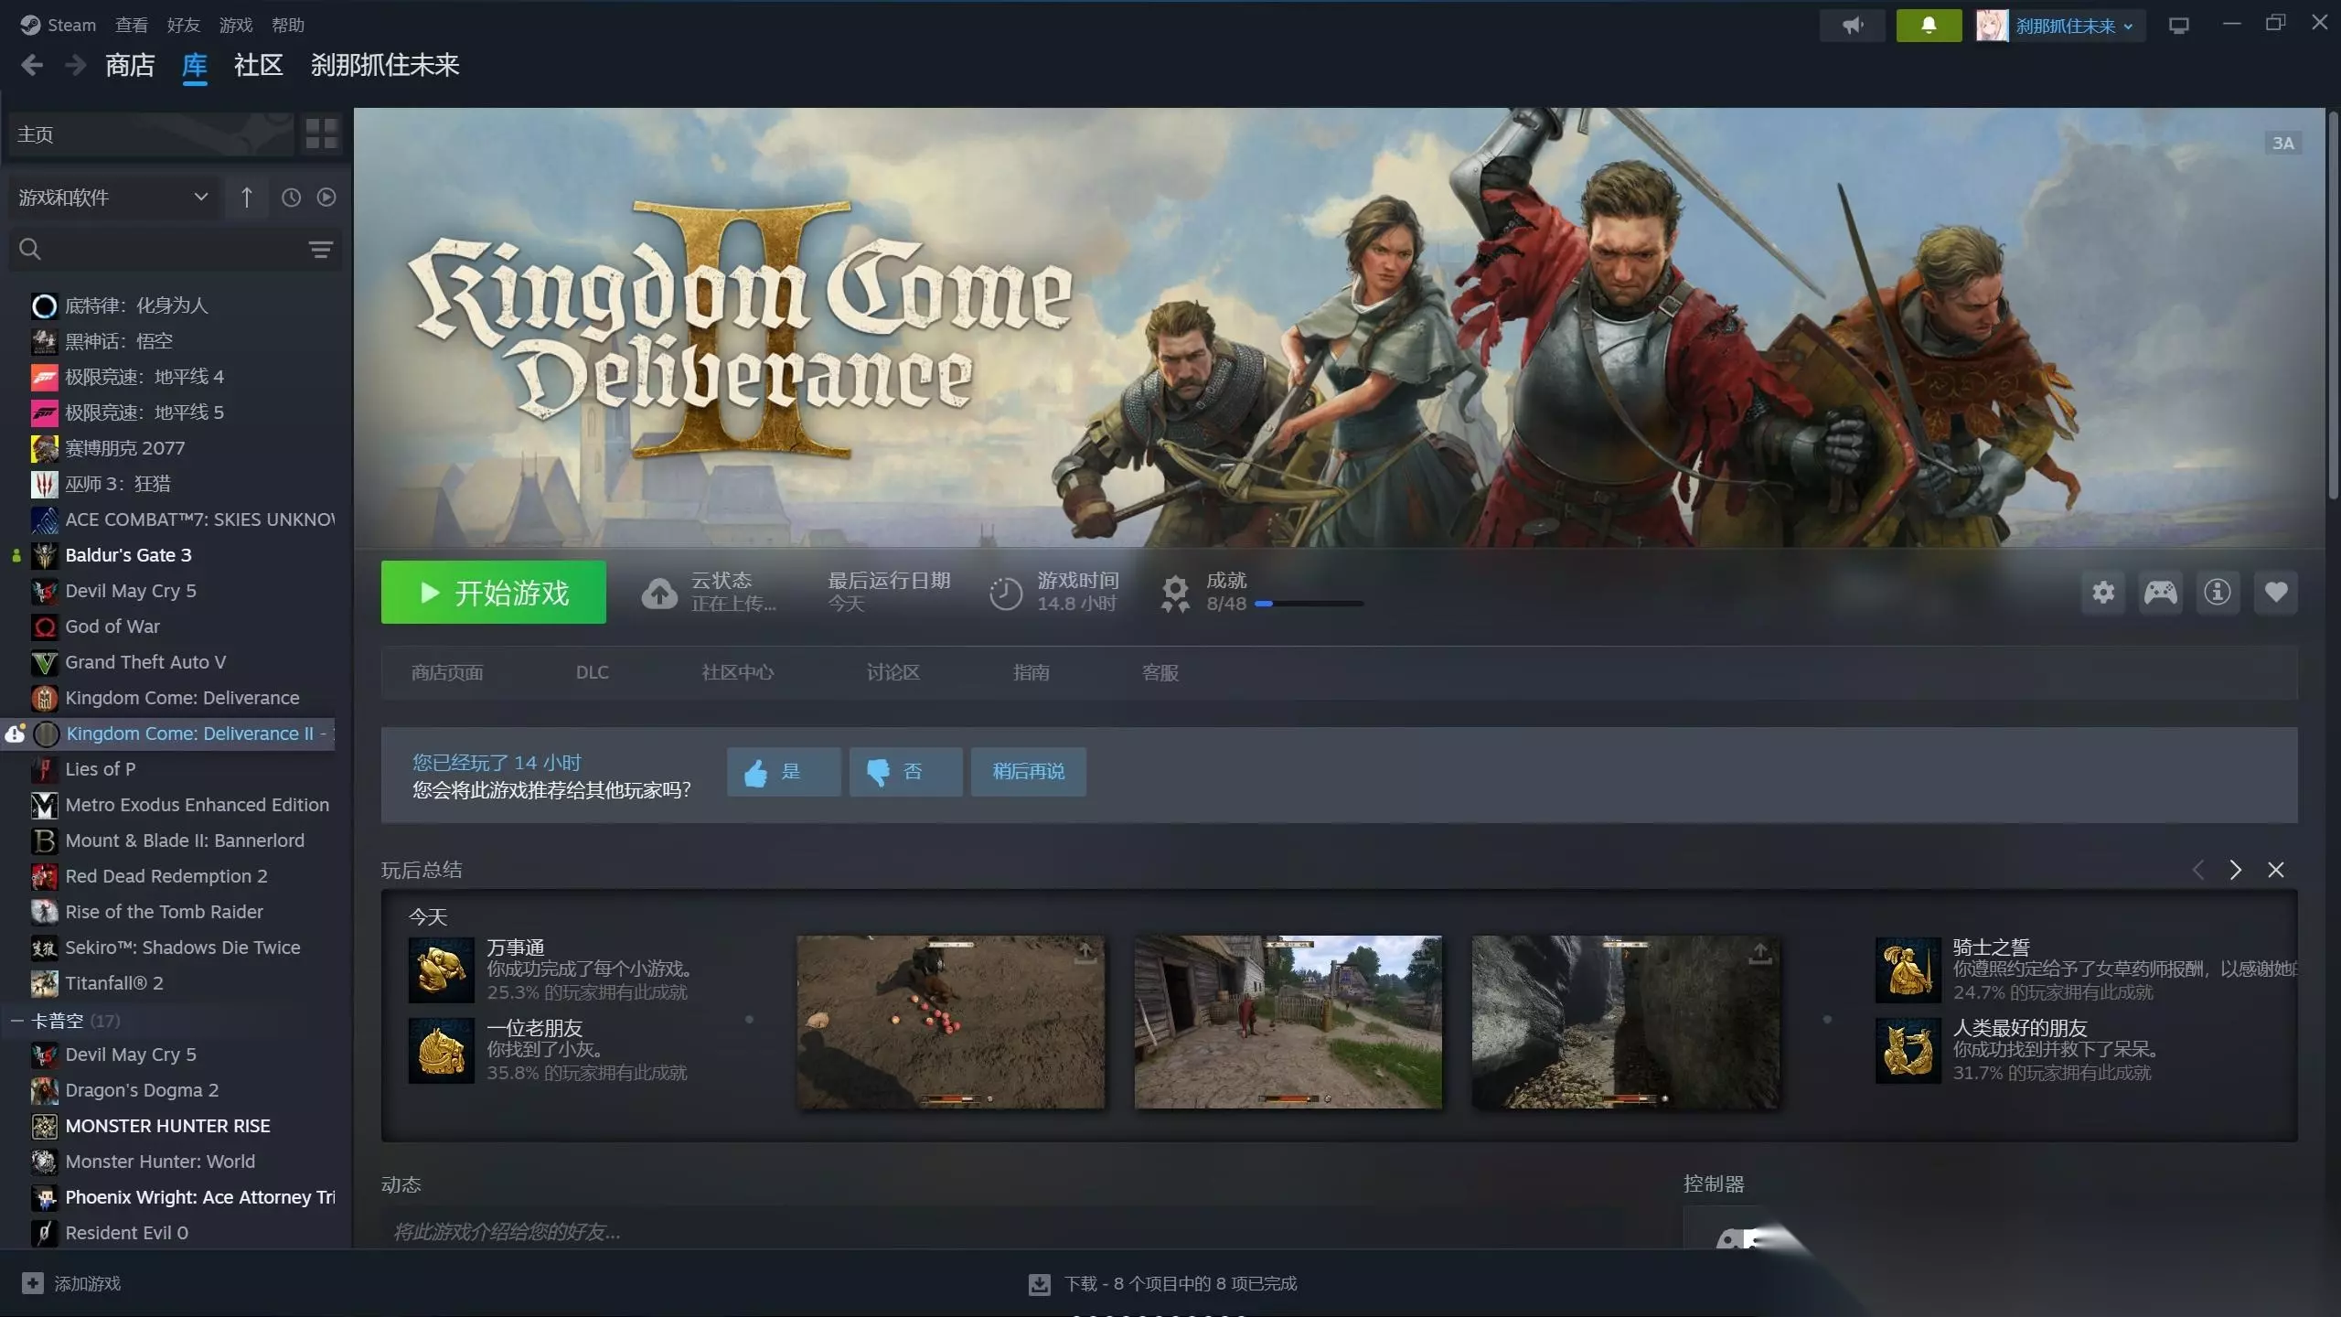Click the 主页 home button in sidebar
The height and width of the screenshot is (1317, 2341).
[151, 134]
